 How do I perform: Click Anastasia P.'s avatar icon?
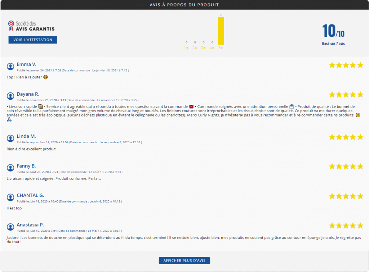point(10,227)
